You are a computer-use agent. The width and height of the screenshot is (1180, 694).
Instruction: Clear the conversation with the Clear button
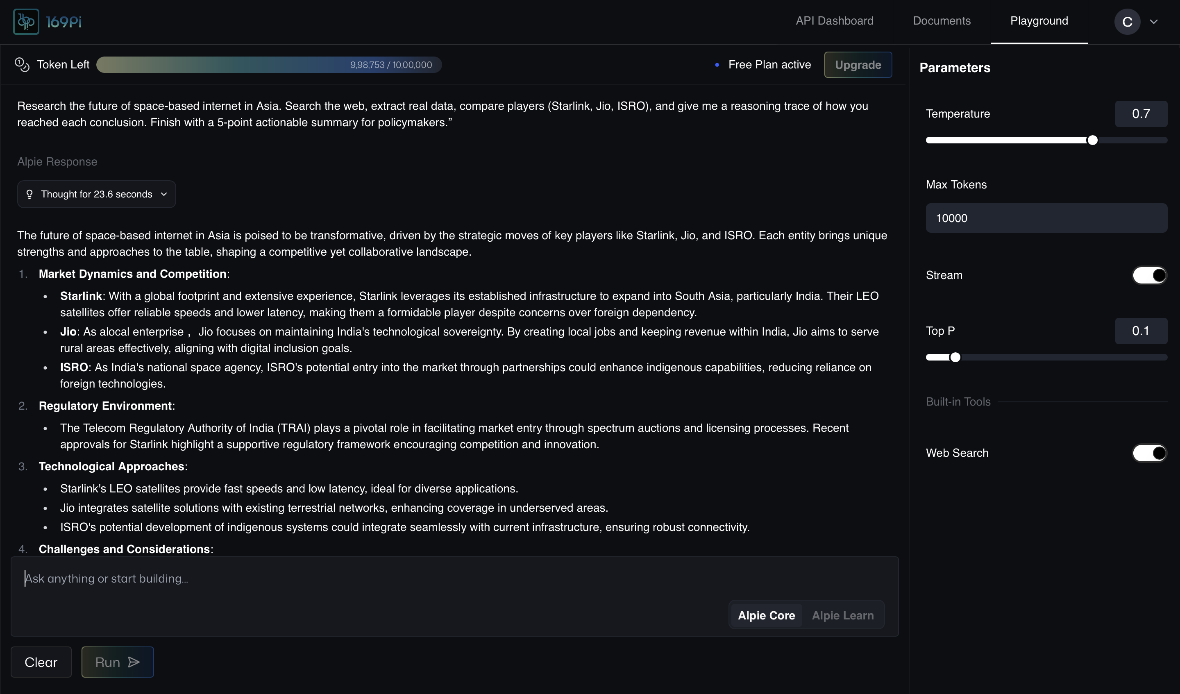point(41,662)
